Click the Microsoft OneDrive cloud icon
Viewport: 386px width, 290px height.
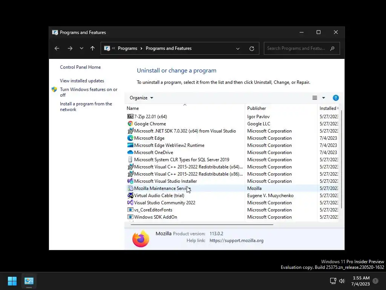(130, 153)
